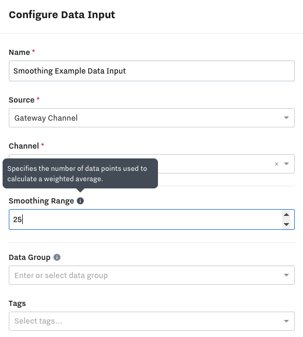Click the Data Group info icon
The image size is (303, 337).
point(57,257)
